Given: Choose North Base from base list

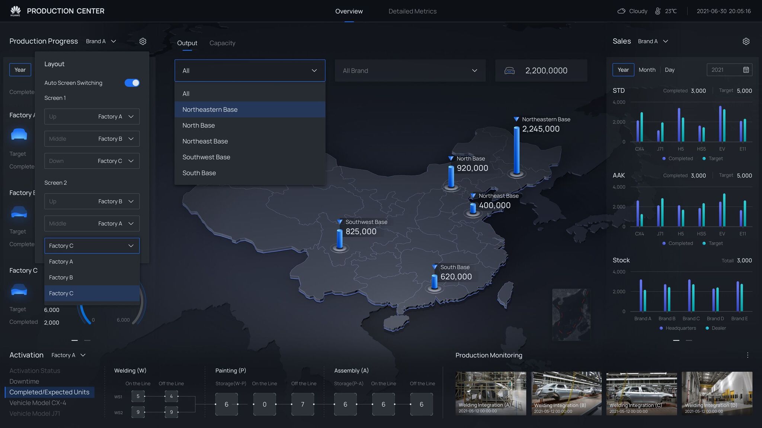Looking at the screenshot, I should tap(250, 126).
